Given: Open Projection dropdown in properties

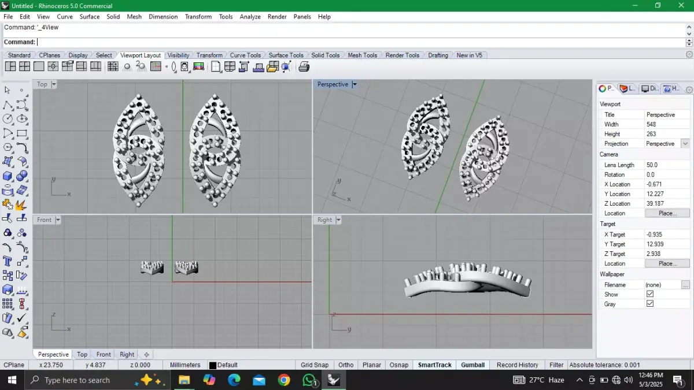Looking at the screenshot, I should coord(685,144).
